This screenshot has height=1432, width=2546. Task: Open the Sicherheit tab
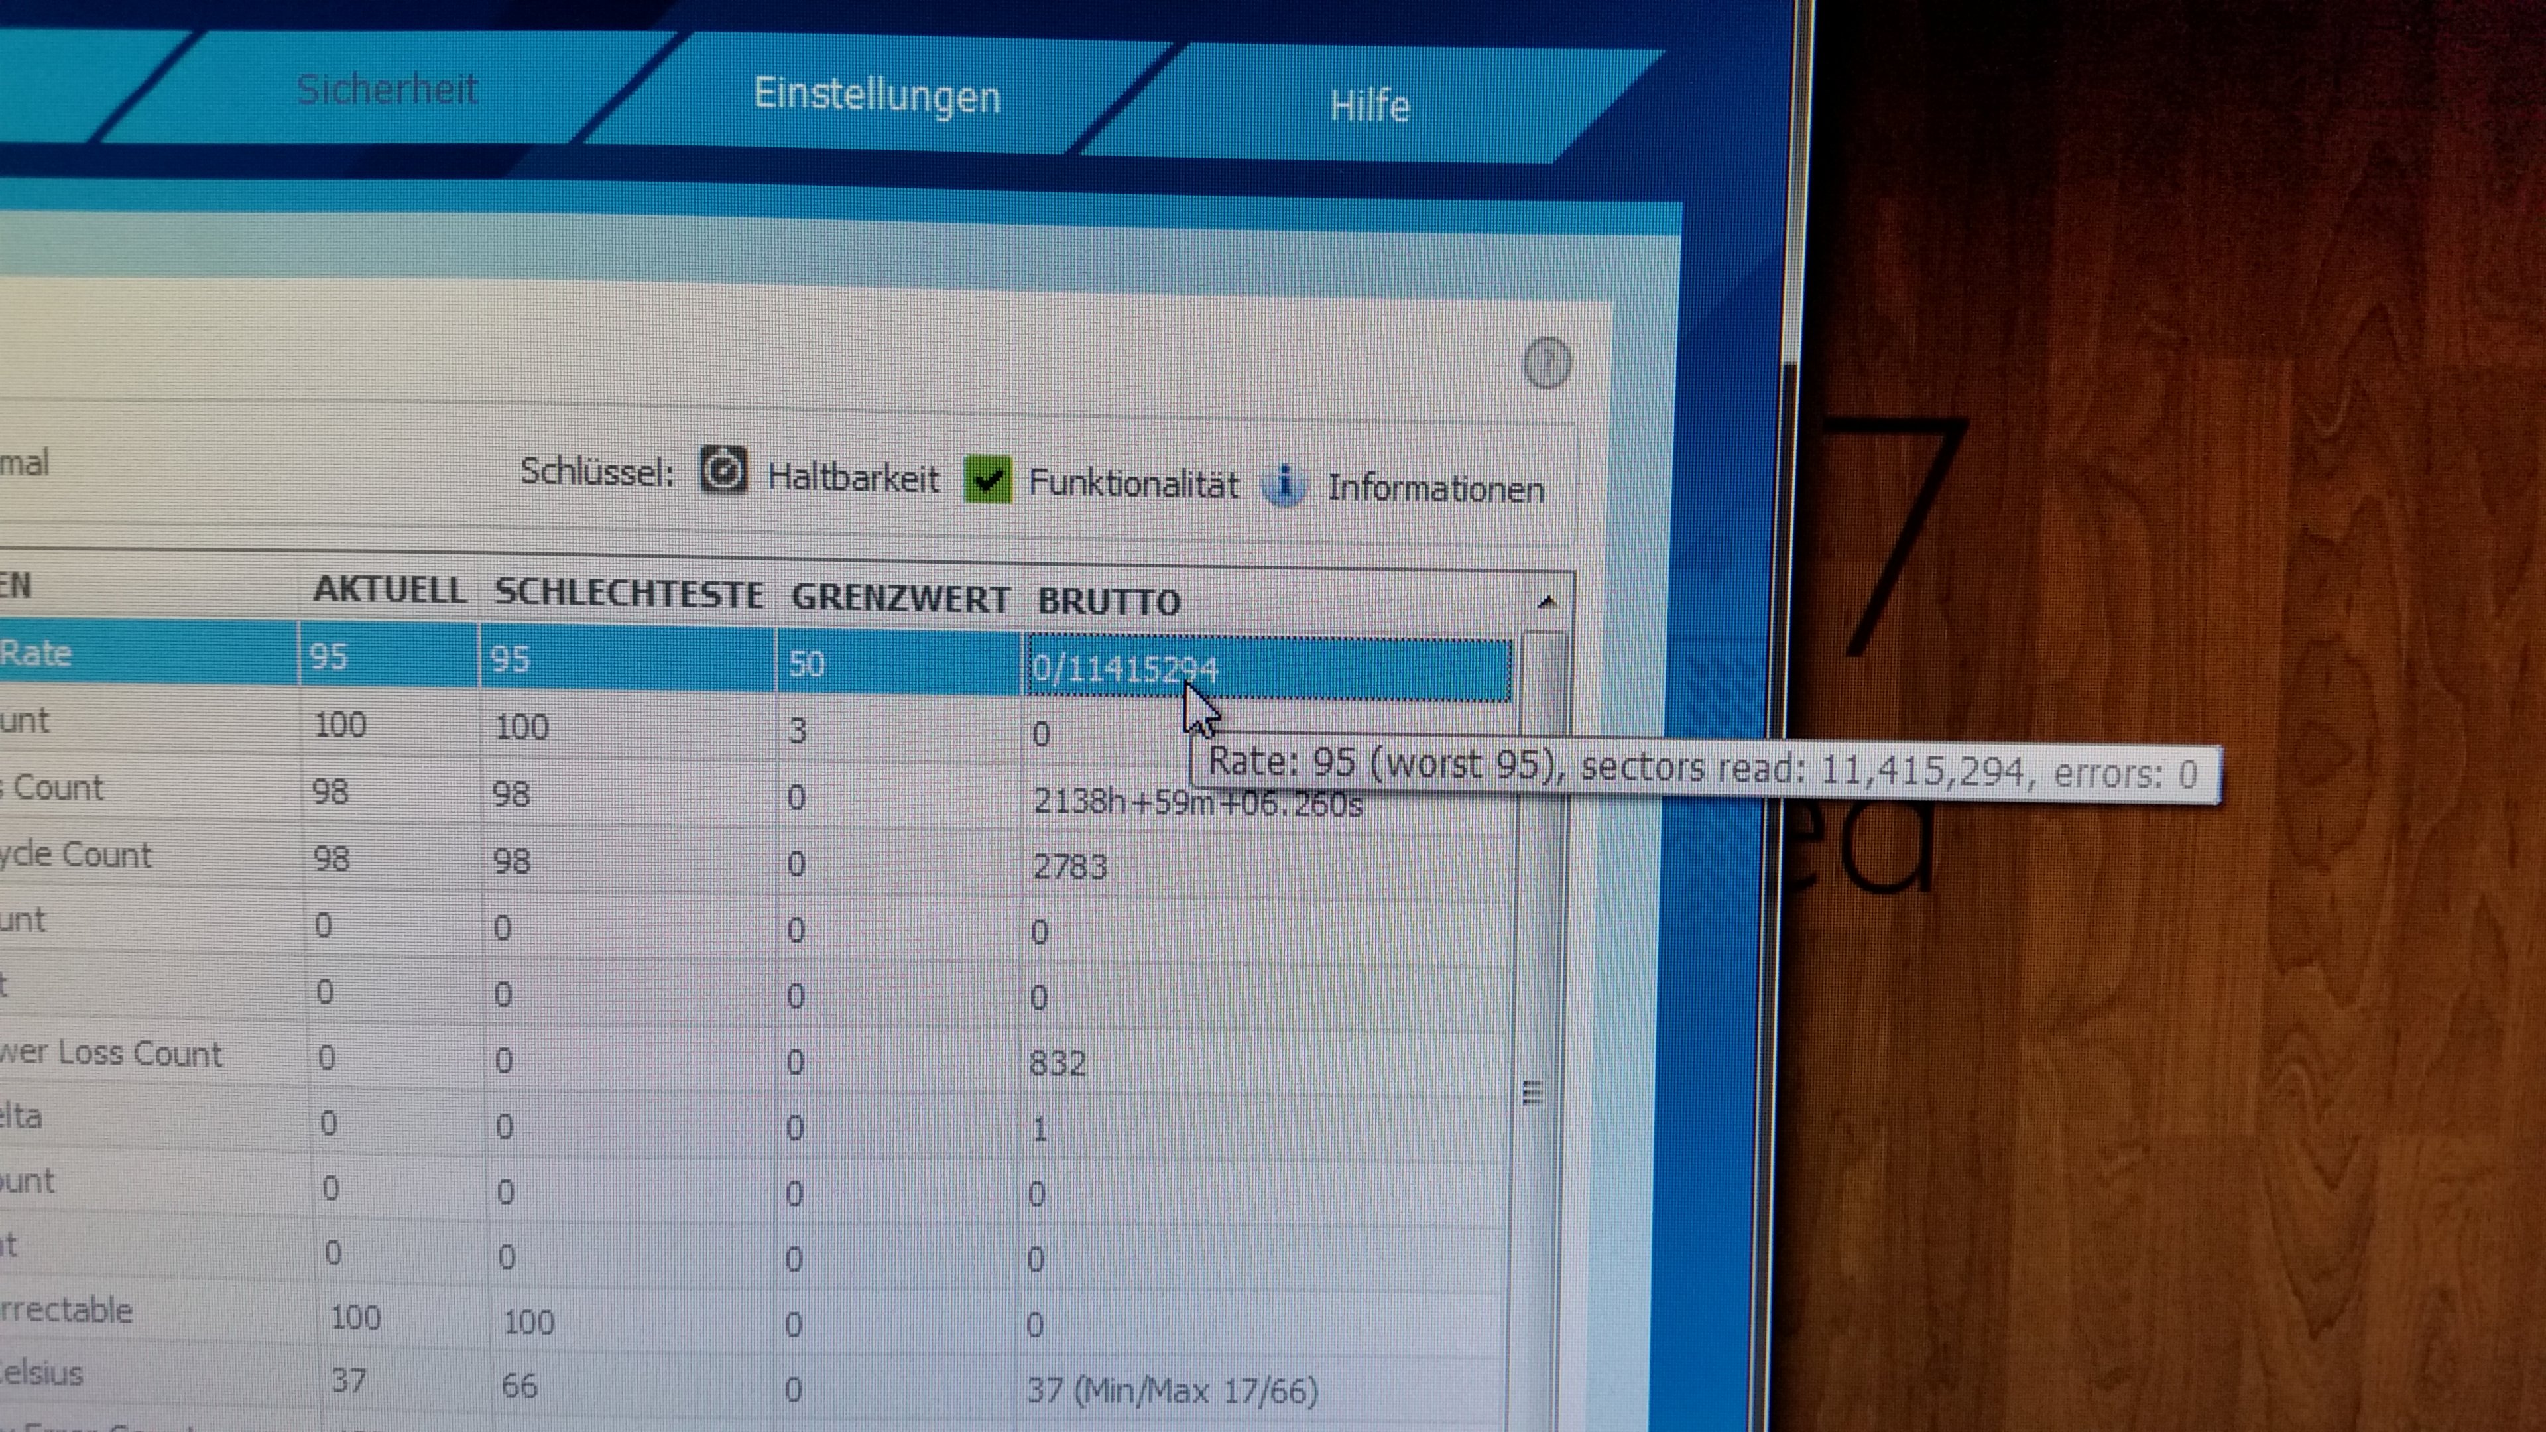[x=387, y=90]
